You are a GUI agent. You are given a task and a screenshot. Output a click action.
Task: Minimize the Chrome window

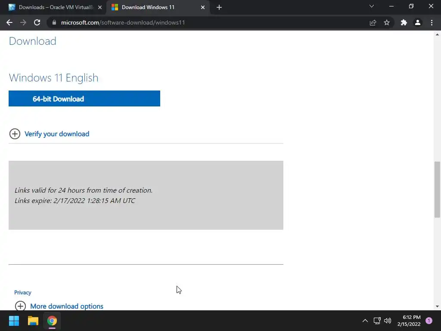point(391,6)
